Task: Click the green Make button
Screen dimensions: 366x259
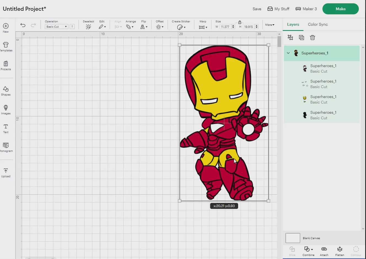Action: pos(341,9)
